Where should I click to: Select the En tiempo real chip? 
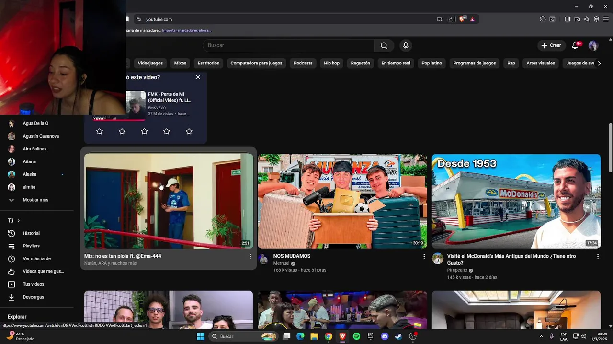coord(396,63)
